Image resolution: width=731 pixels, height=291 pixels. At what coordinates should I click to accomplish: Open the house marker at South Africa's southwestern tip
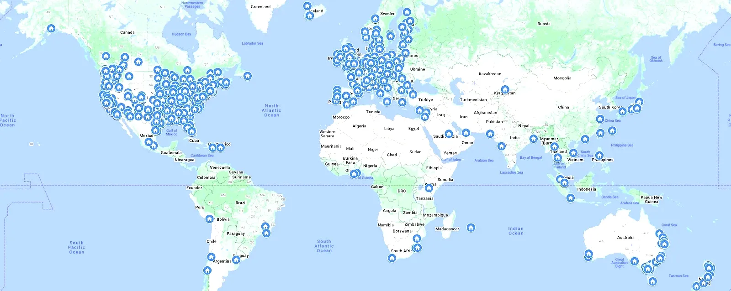pos(392,258)
